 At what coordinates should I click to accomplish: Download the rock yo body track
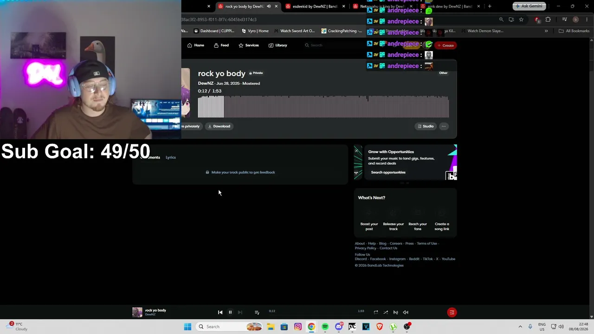pyautogui.click(x=219, y=126)
